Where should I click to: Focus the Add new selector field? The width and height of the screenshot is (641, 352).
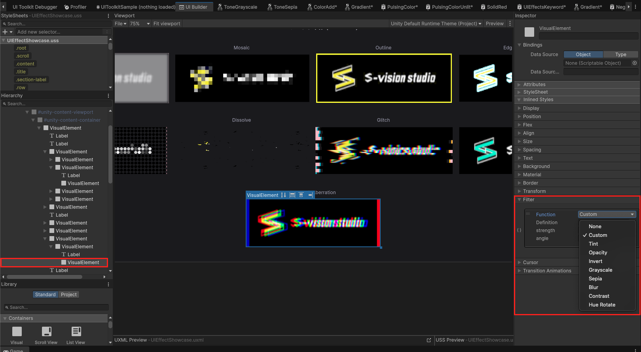tap(59, 32)
